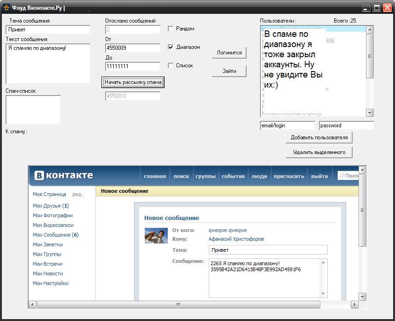The image size is (395, 321).
Task: Open люди in the ВКонтакте header
Action: click(x=259, y=176)
